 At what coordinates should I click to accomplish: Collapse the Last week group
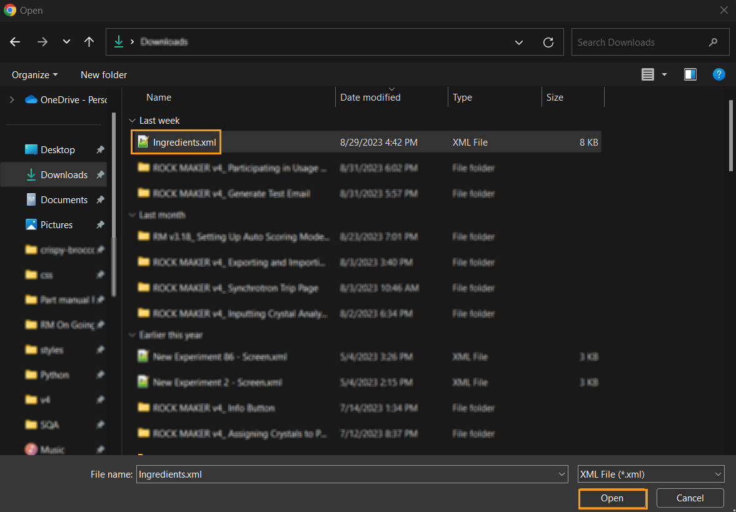(x=132, y=121)
